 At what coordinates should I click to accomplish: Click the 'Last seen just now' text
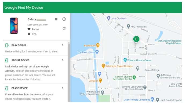(38, 25)
